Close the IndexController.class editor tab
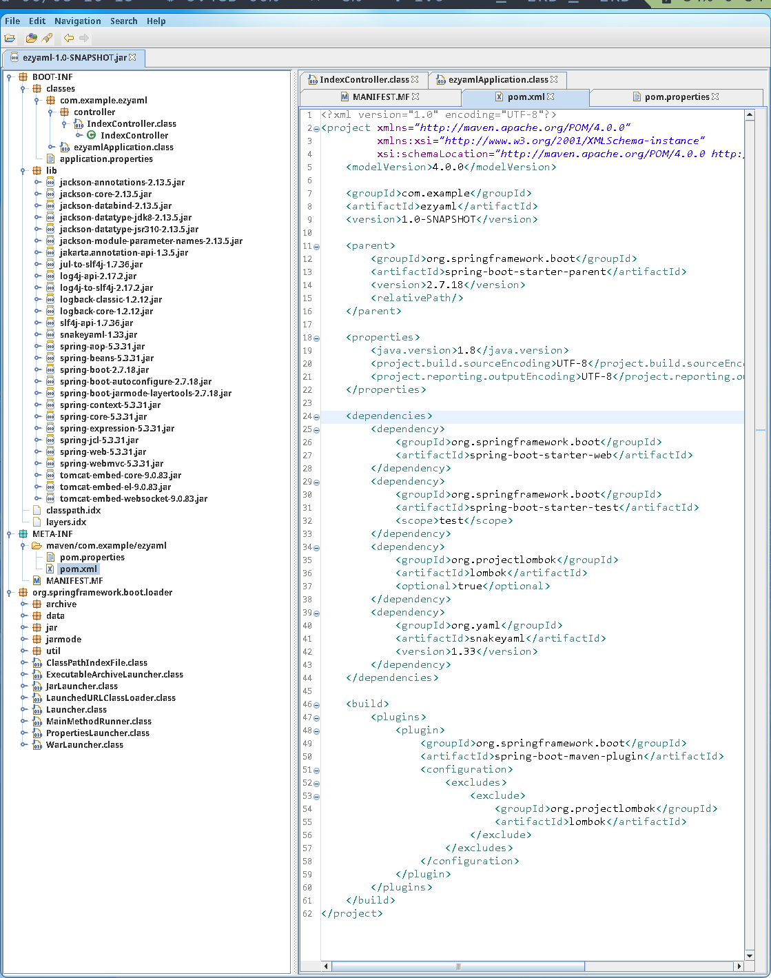Image resolution: width=771 pixels, height=978 pixels. [x=415, y=79]
